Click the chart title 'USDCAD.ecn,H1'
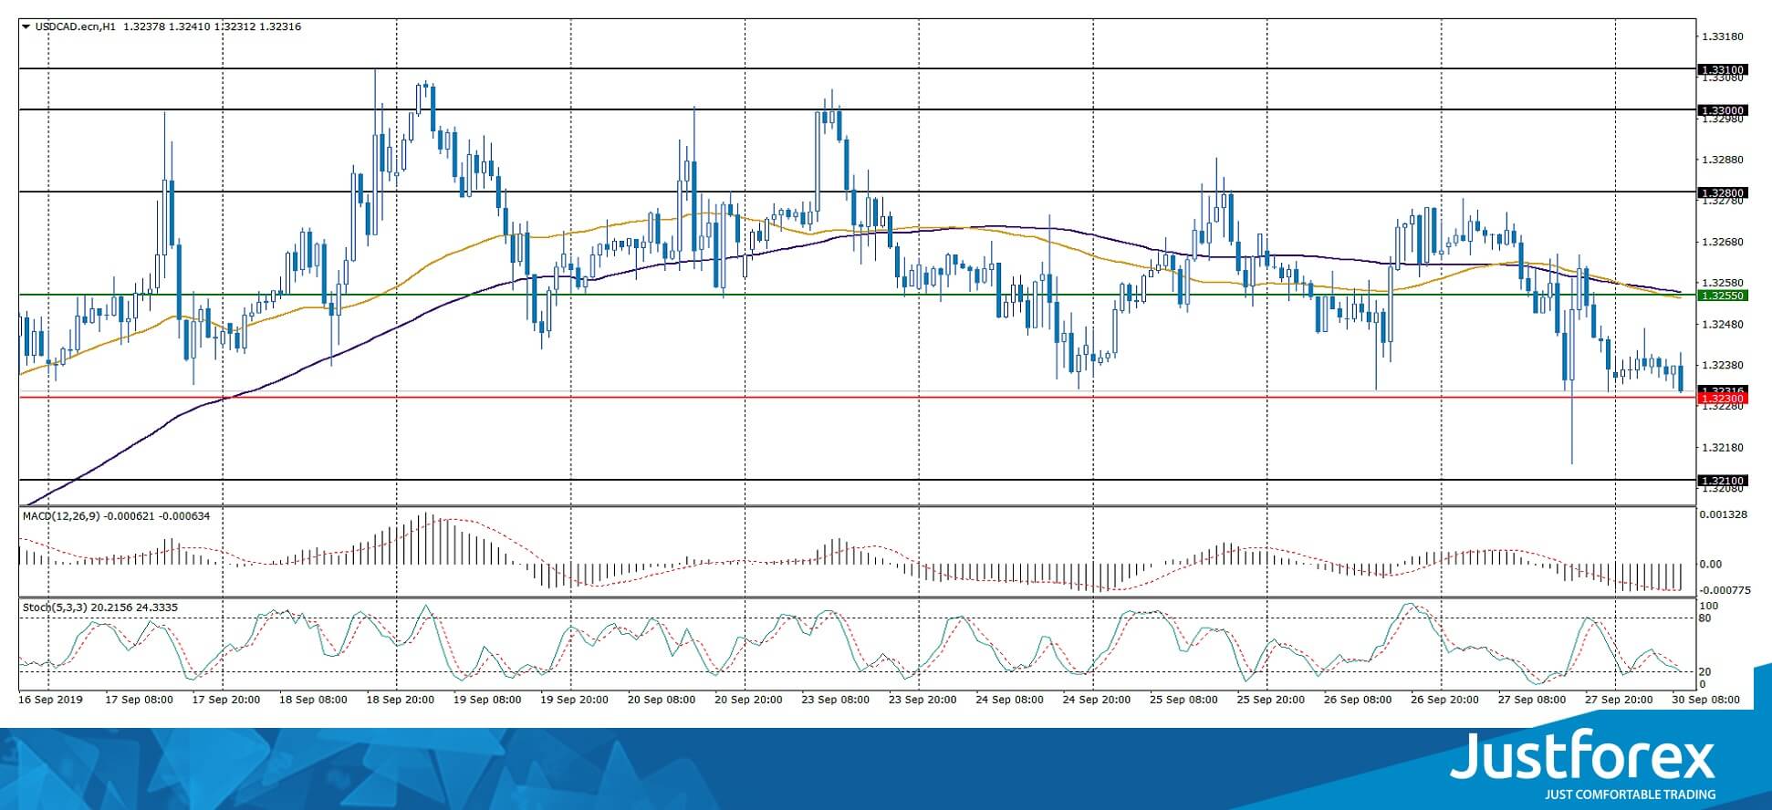This screenshot has height=810, width=1772. point(76,26)
